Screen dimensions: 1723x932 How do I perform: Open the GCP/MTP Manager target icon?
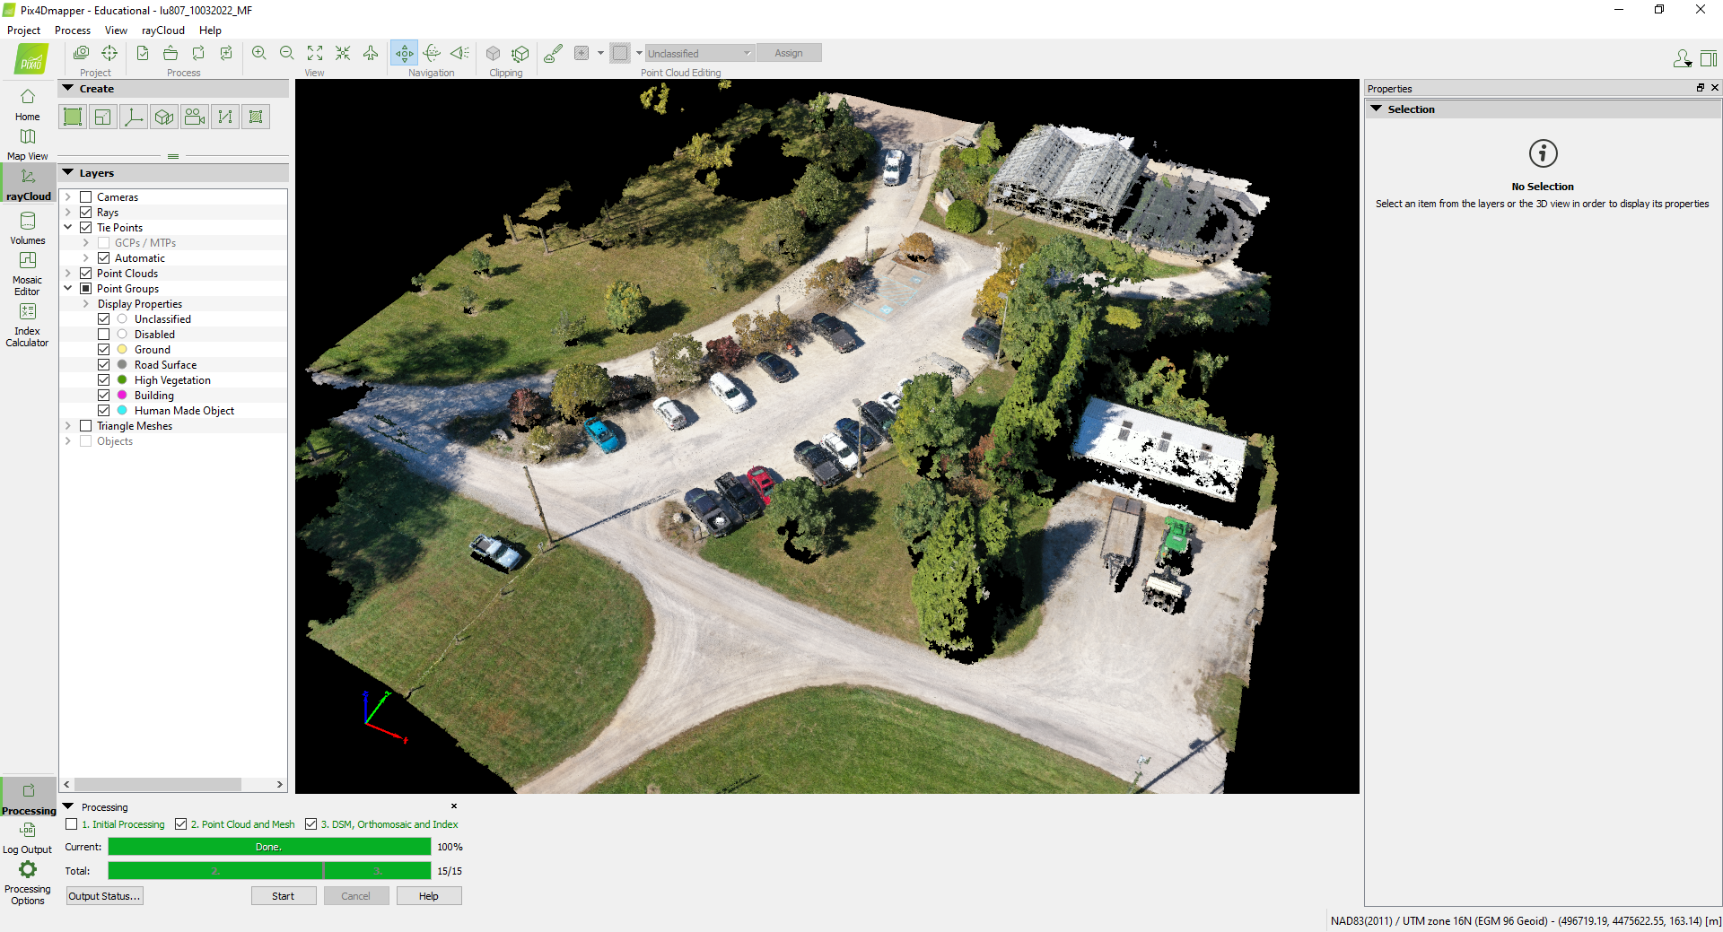click(x=109, y=53)
